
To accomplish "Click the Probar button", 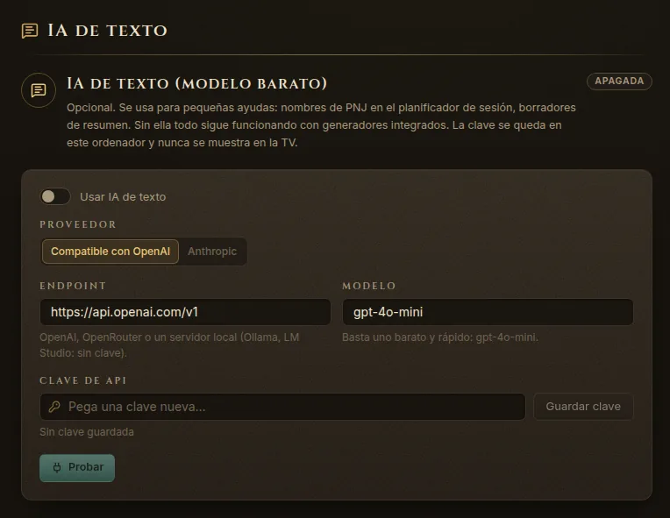I will point(77,468).
